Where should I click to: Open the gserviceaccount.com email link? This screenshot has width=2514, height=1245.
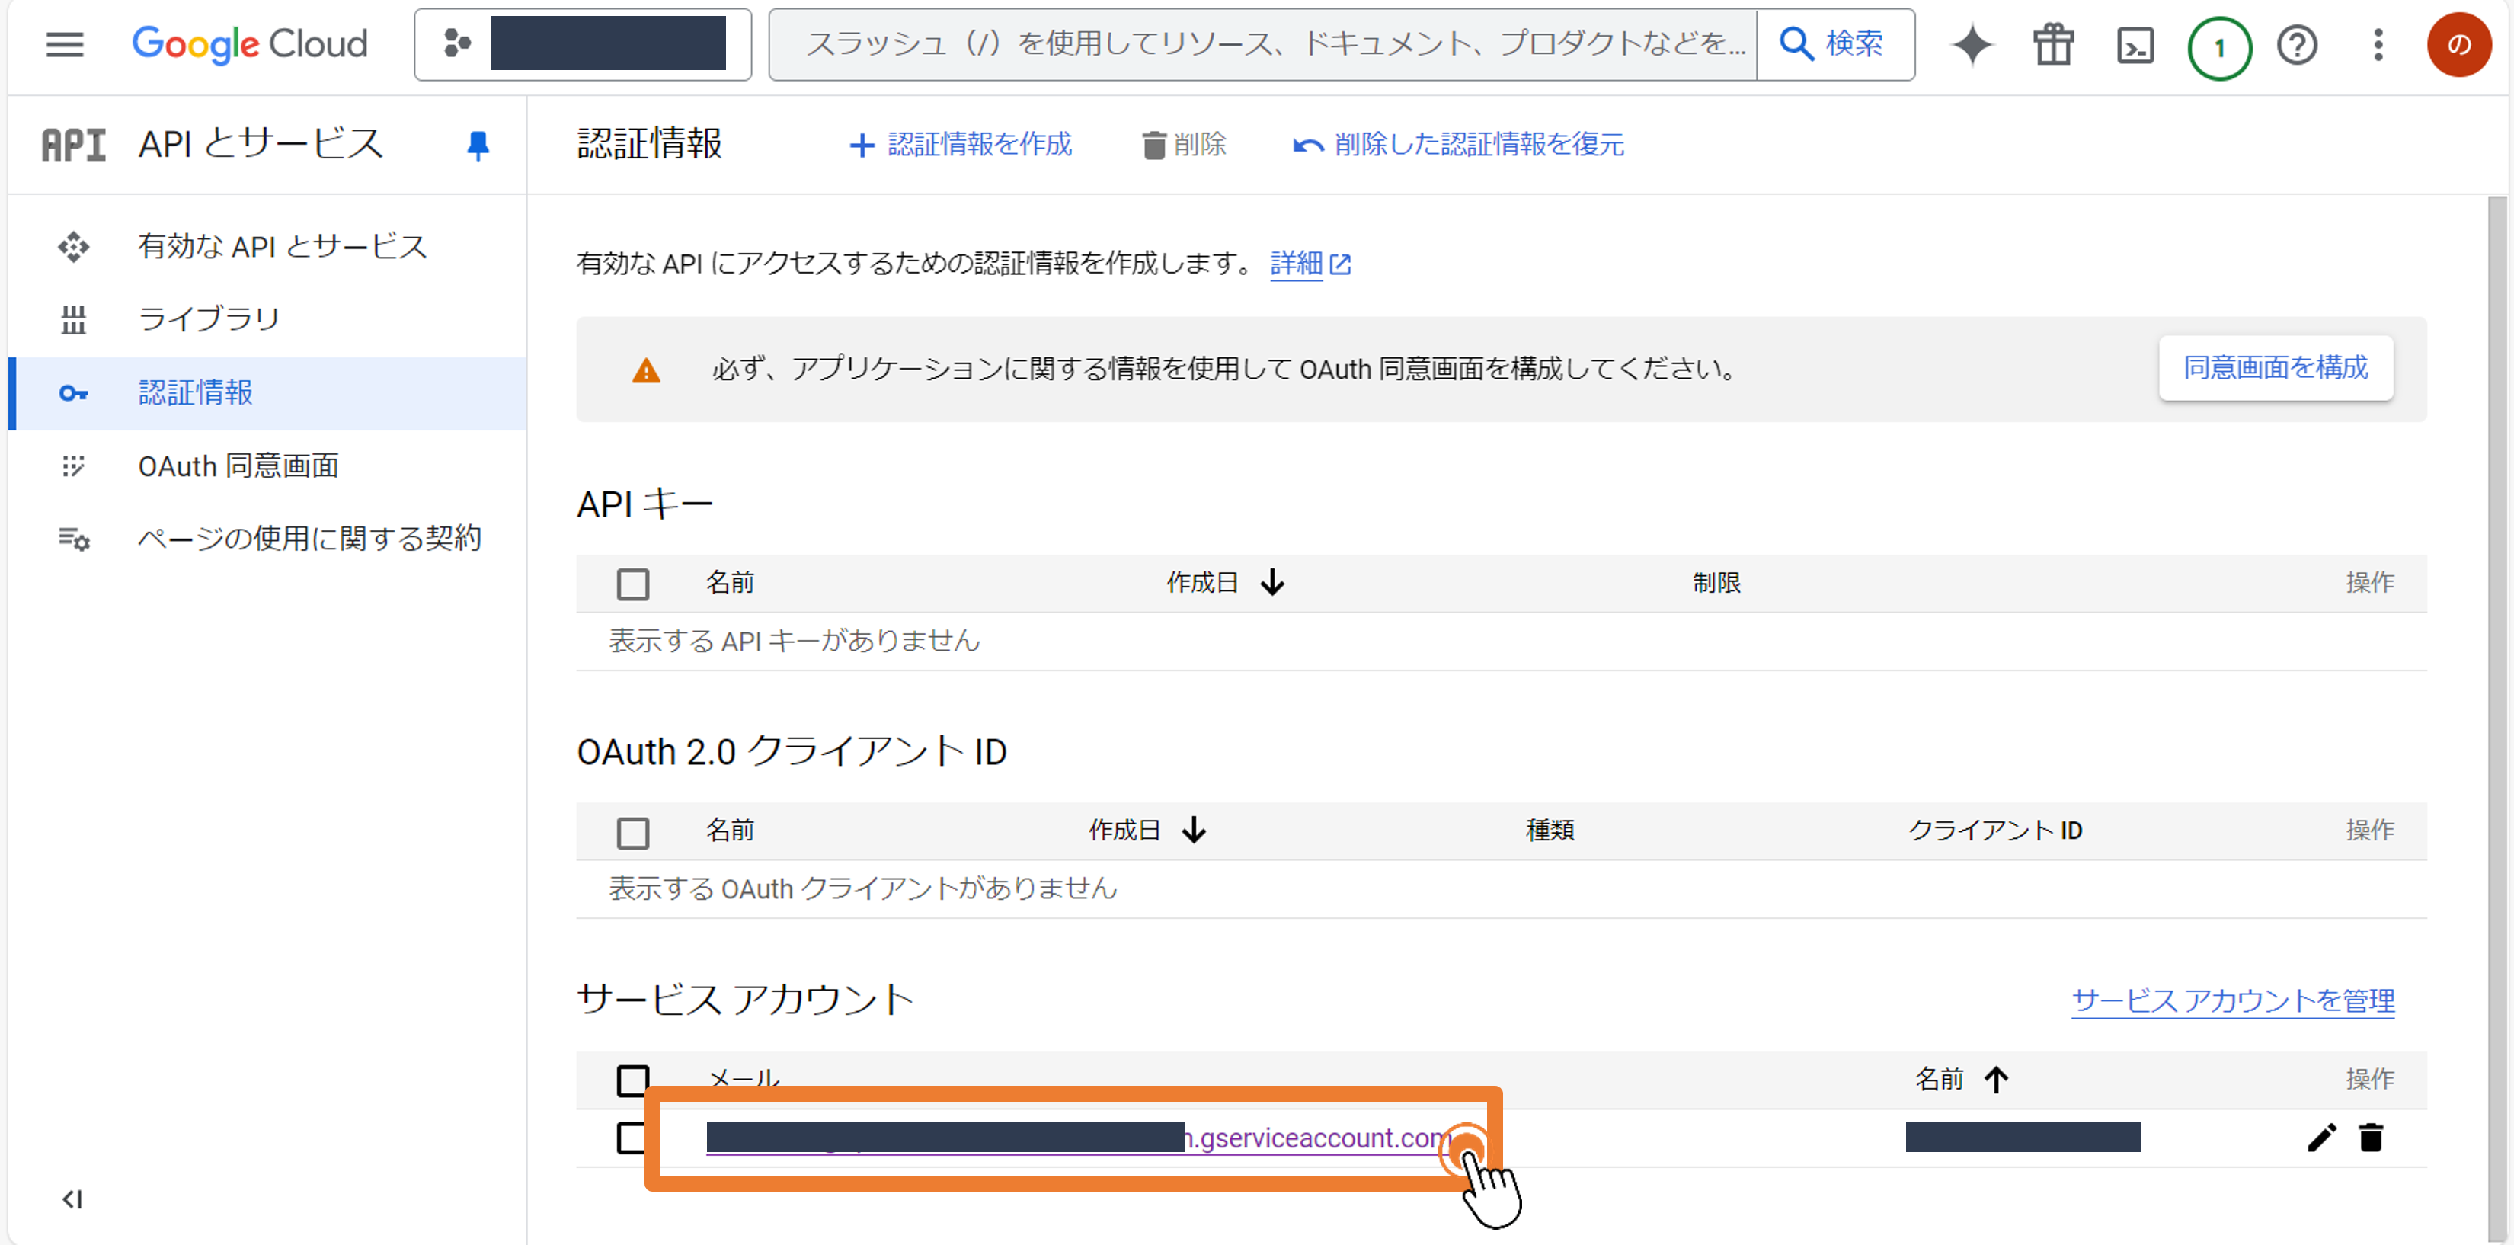click(1079, 1138)
